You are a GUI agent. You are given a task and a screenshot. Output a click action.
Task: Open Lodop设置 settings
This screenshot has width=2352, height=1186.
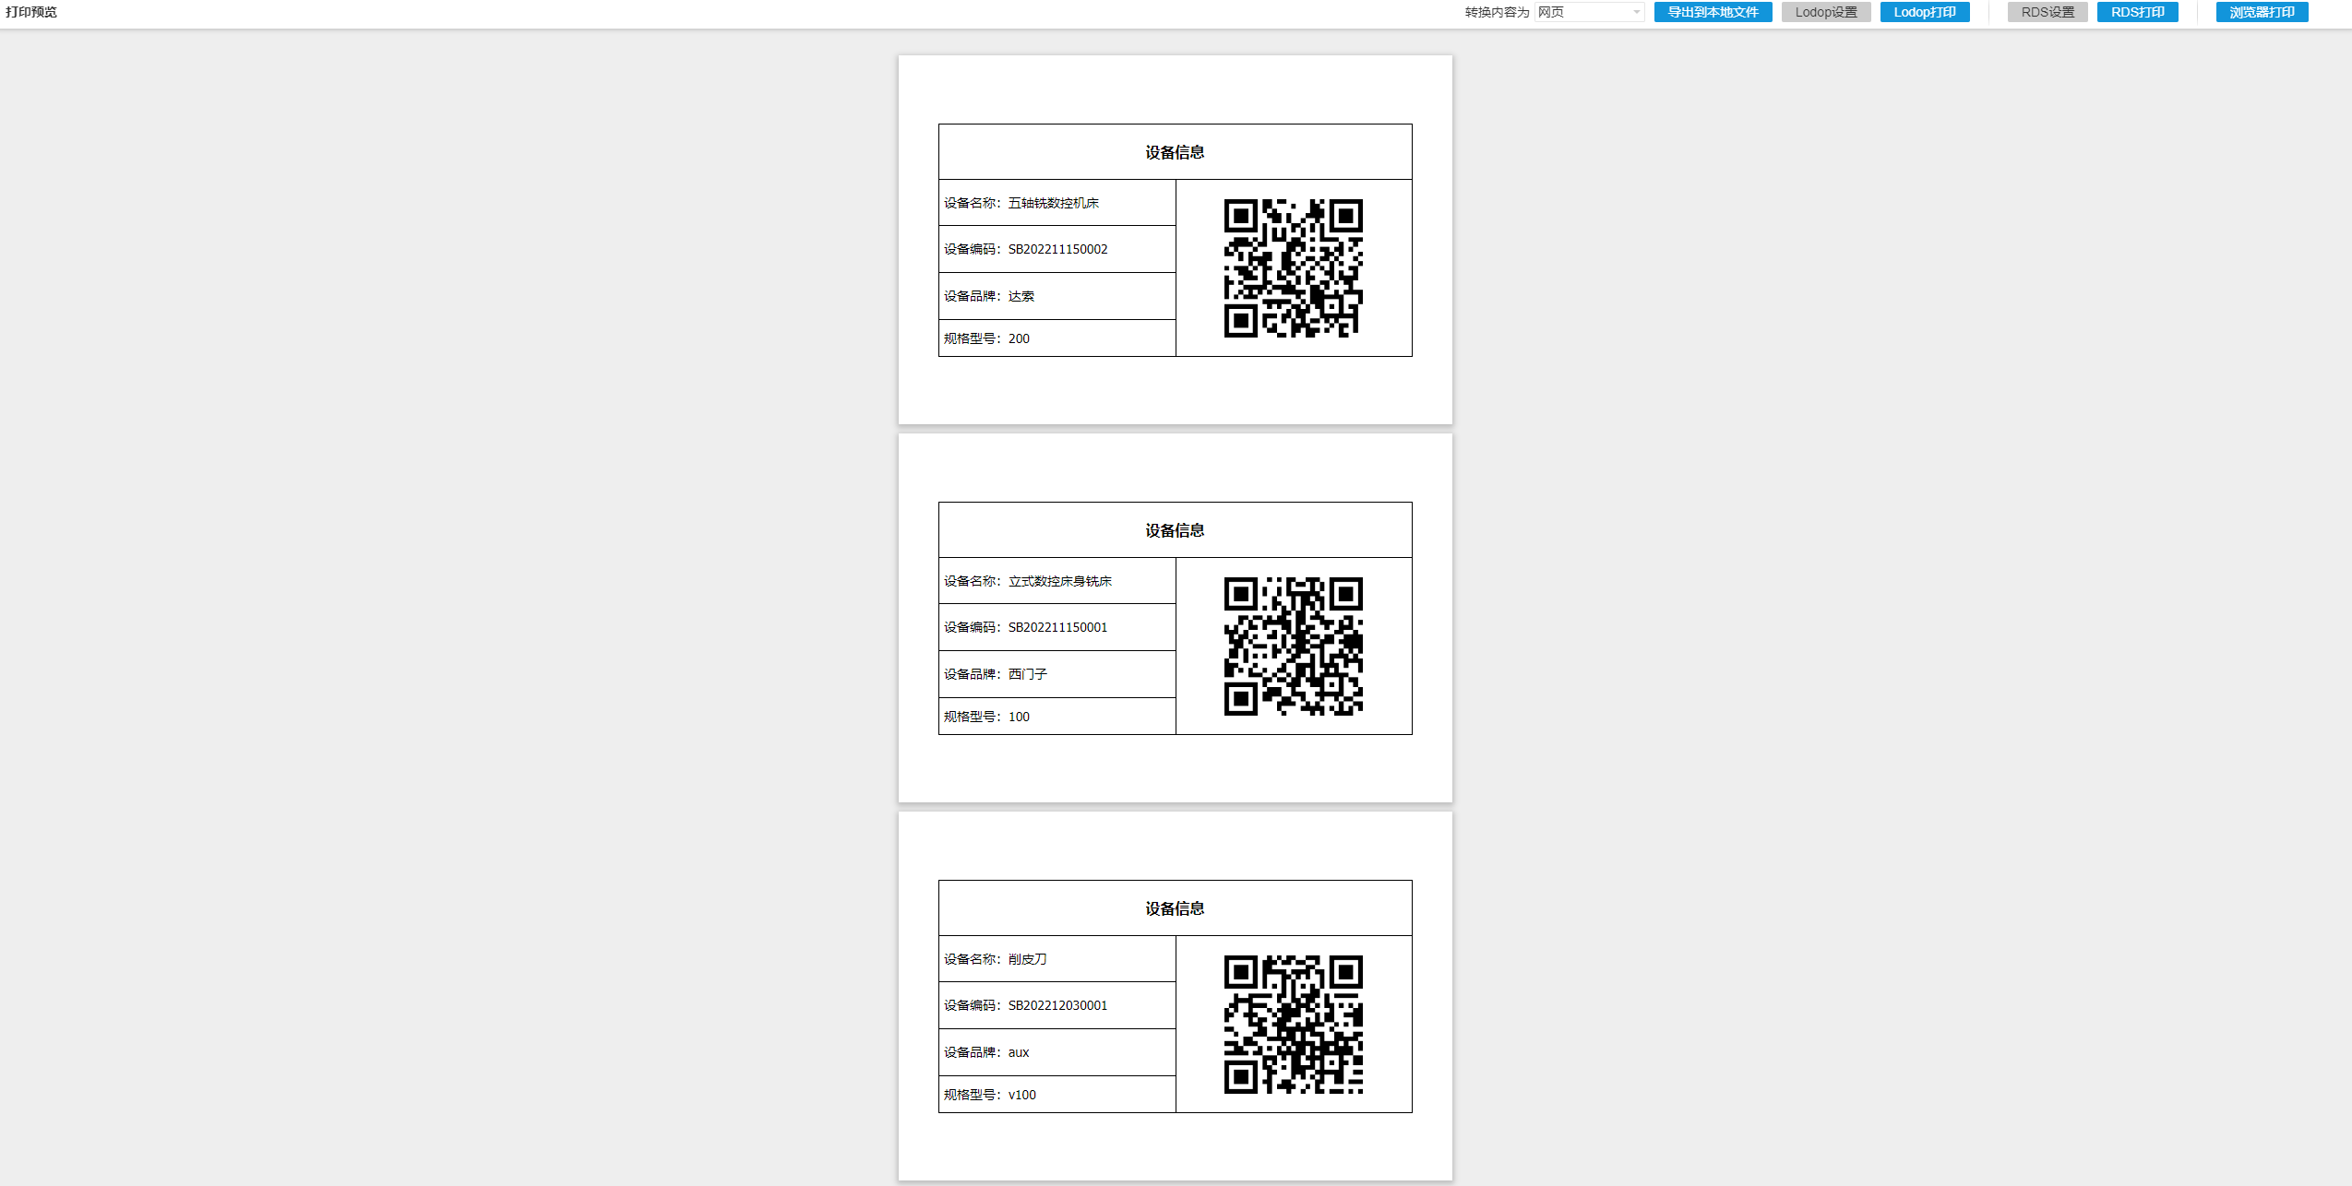click(x=1825, y=12)
